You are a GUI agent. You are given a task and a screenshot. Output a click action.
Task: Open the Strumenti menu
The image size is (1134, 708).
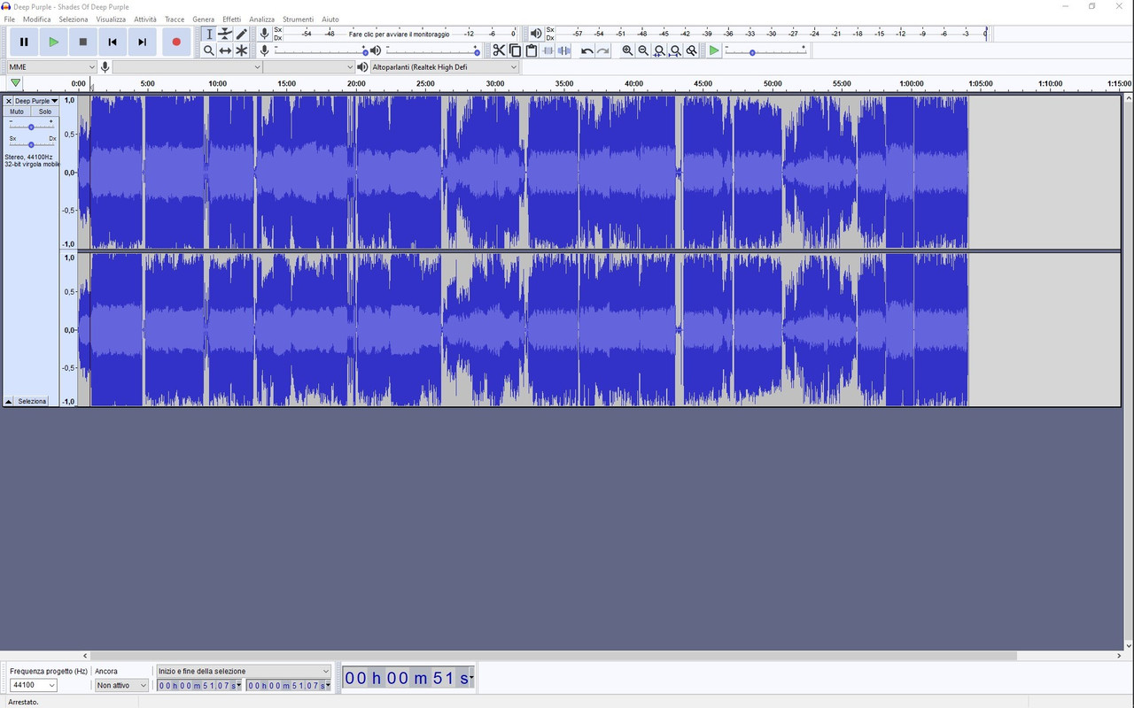tap(299, 19)
